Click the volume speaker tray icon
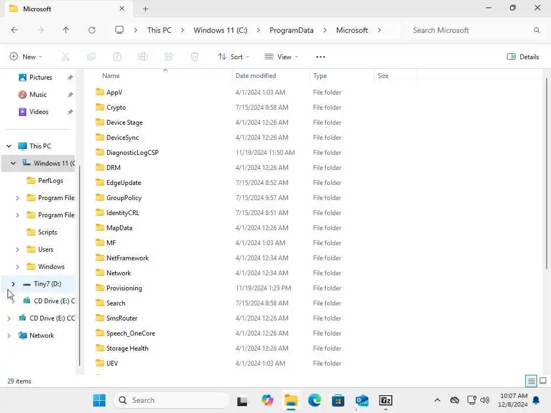Image resolution: width=551 pixels, height=413 pixels. point(485,400)
